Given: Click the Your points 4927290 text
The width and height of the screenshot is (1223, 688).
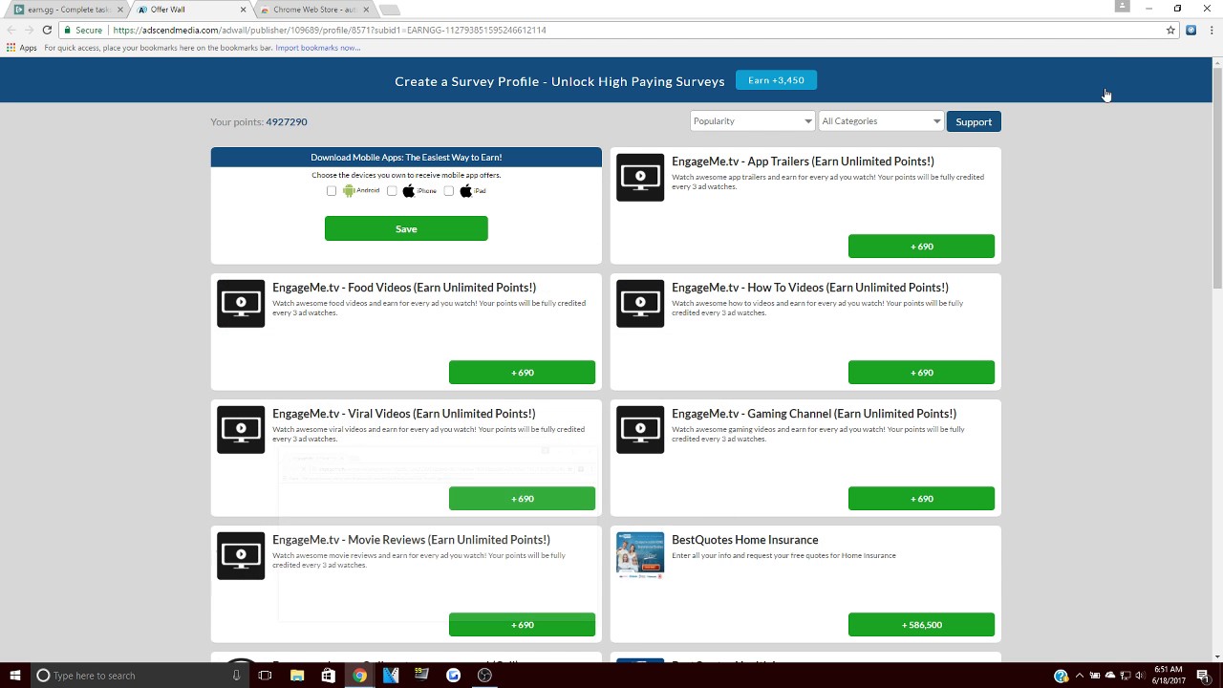Looking at the screenshot, I should [259, 121].
